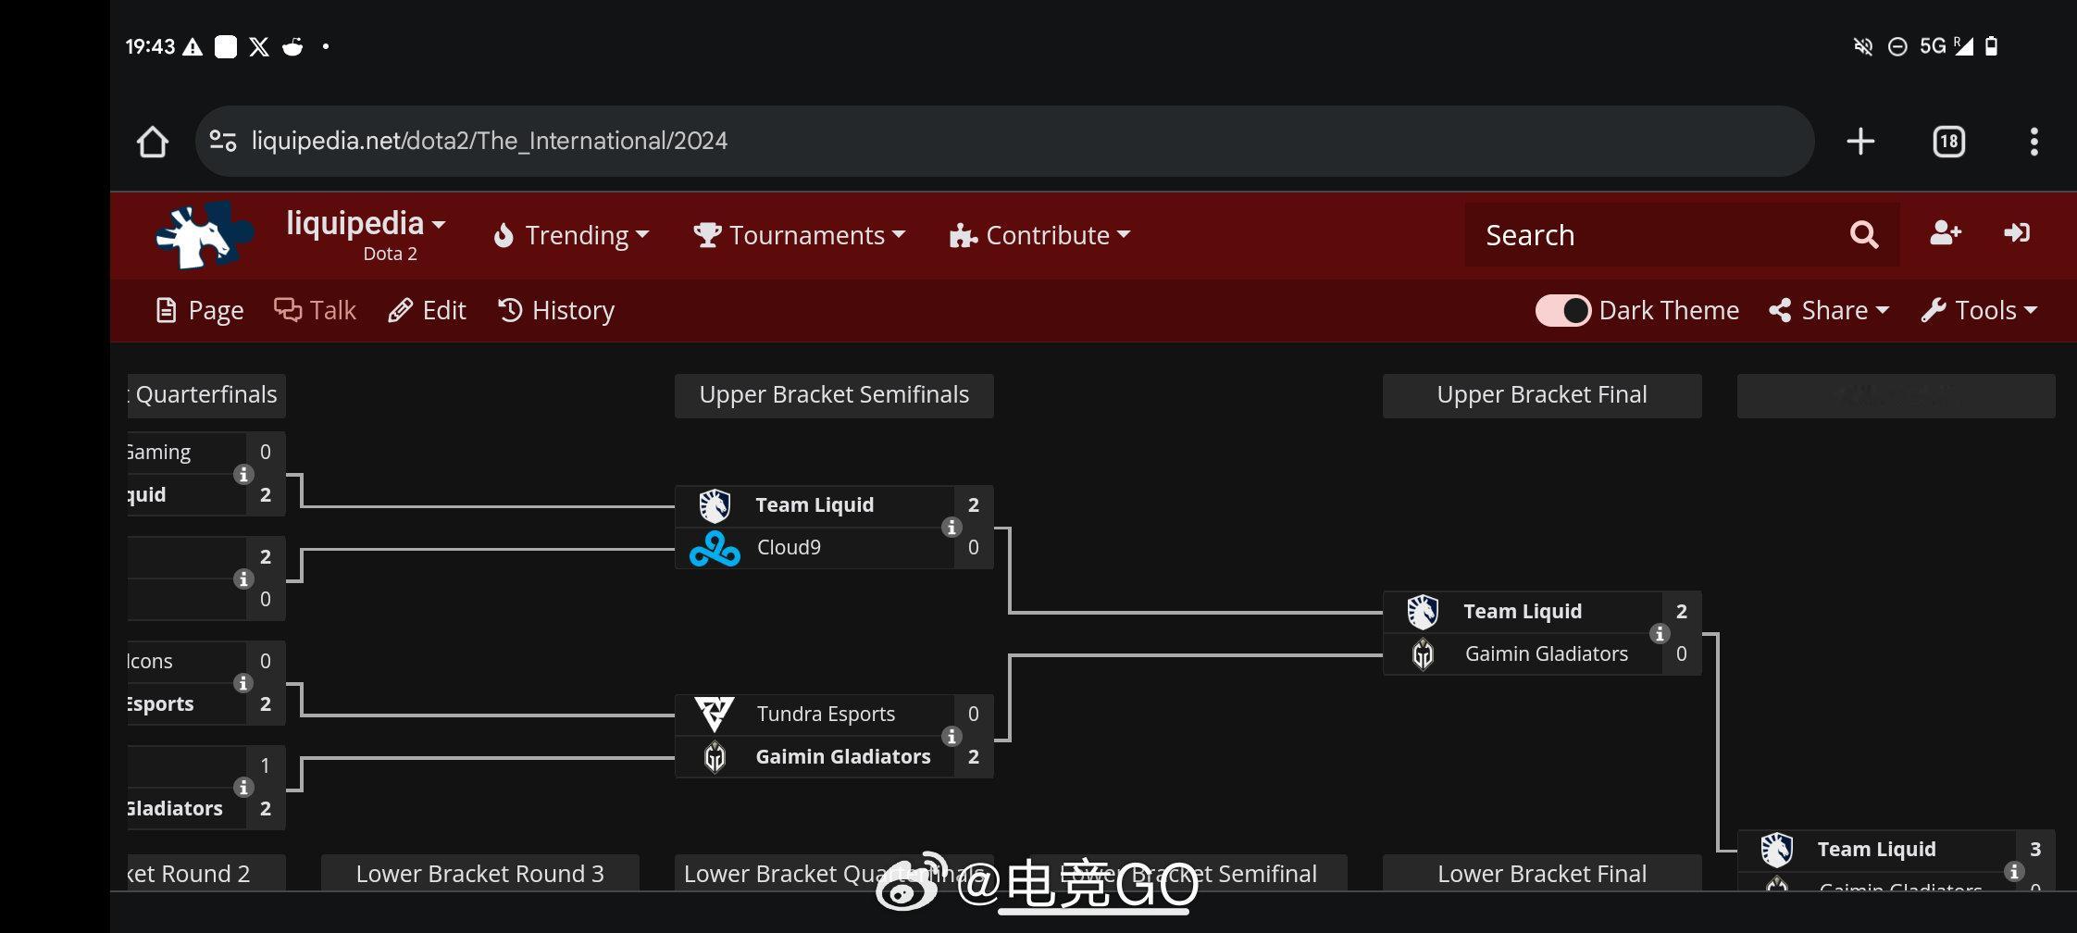Screen dimensions: 2077x933
Task: Open match info for Upper Bracket Final
Action: click(x=1660, y=633)
